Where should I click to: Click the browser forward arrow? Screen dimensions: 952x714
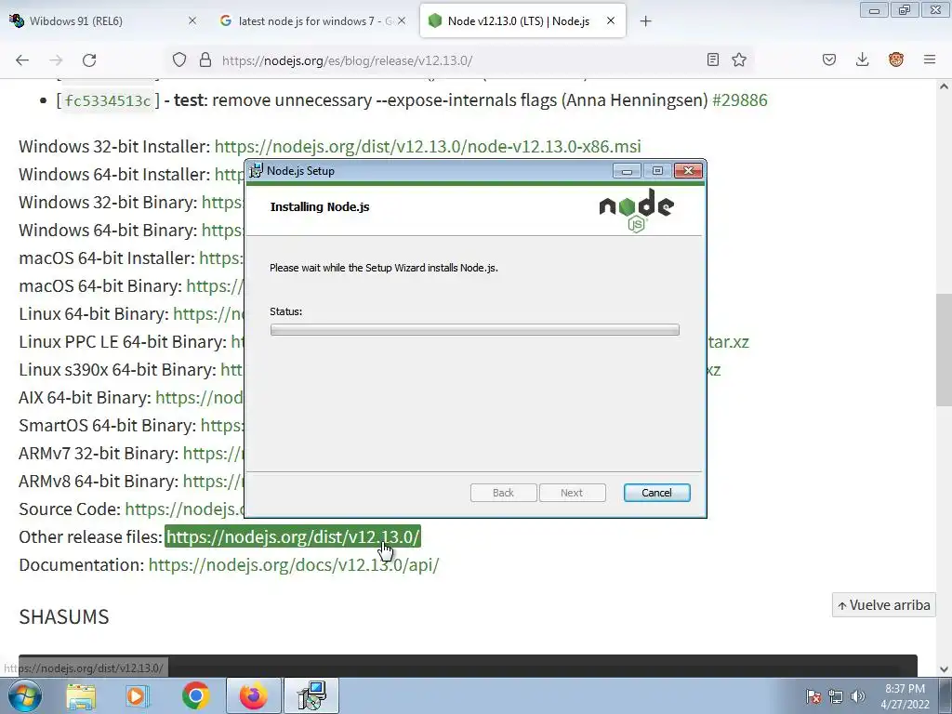[x=56, y=59]
